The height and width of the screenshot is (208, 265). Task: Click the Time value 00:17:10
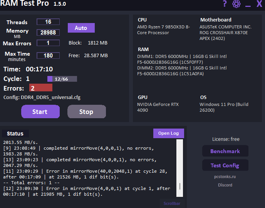click(39, 69)
